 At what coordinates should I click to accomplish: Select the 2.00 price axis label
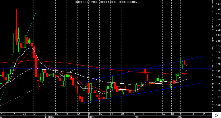(218, 52)
